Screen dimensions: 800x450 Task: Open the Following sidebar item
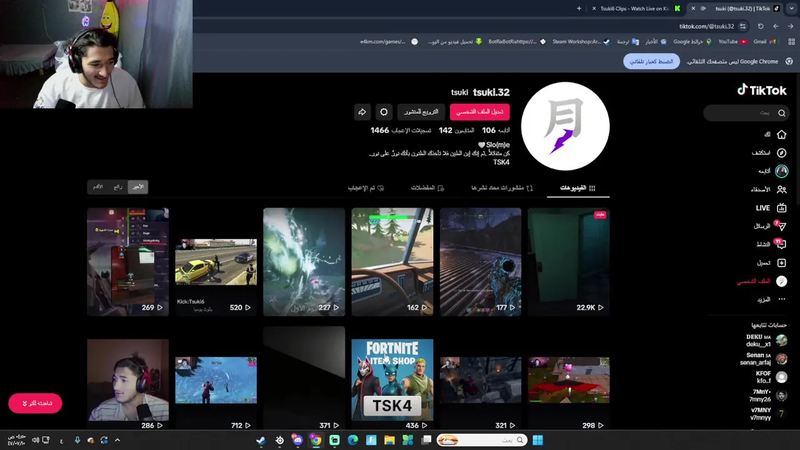point(772,171)
